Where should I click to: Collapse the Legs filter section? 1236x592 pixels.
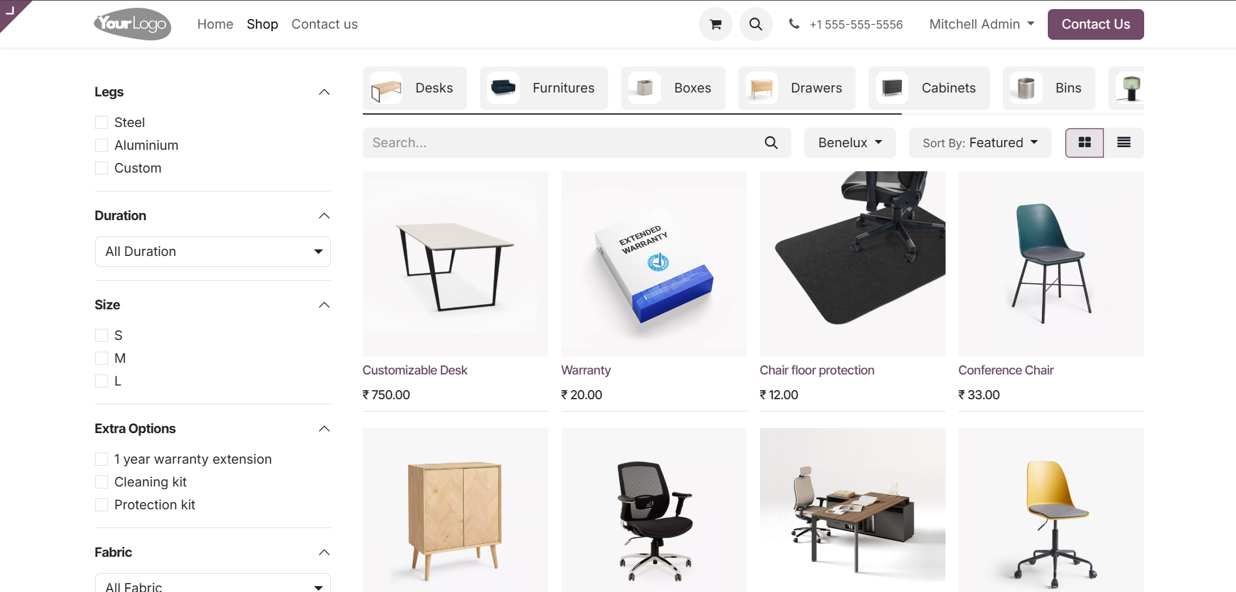click(324, 92)
